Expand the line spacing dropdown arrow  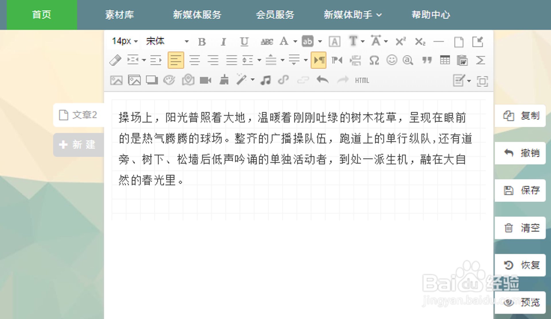(259, 60)
